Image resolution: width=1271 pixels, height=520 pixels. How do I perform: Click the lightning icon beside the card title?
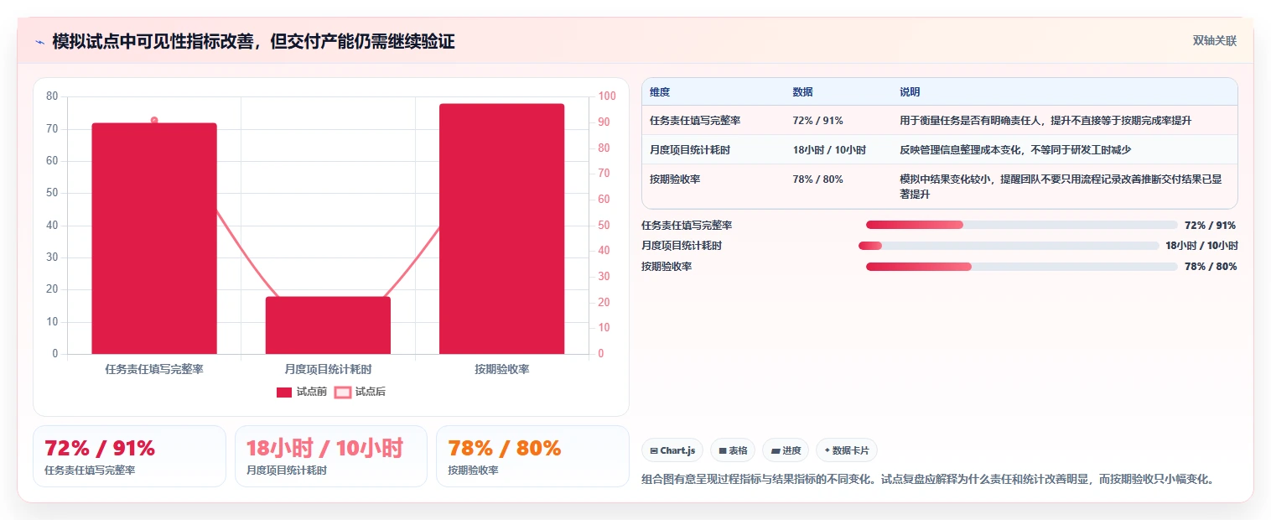[x=39, y=42]
